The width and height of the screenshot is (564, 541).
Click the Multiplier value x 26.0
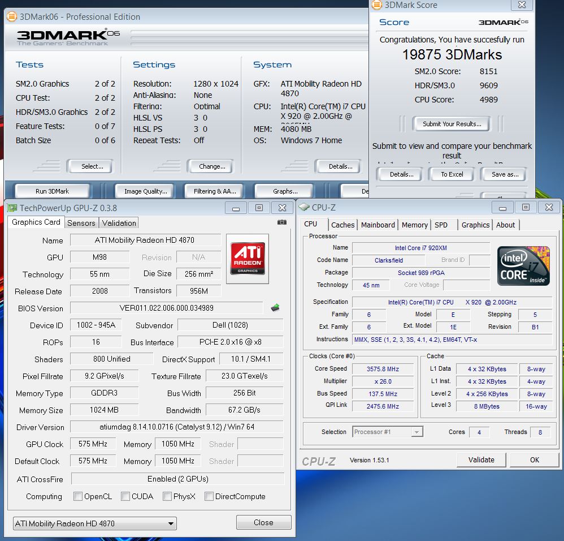pos(383,381)
